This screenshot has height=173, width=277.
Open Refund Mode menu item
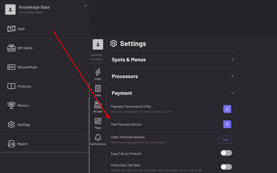27,67
